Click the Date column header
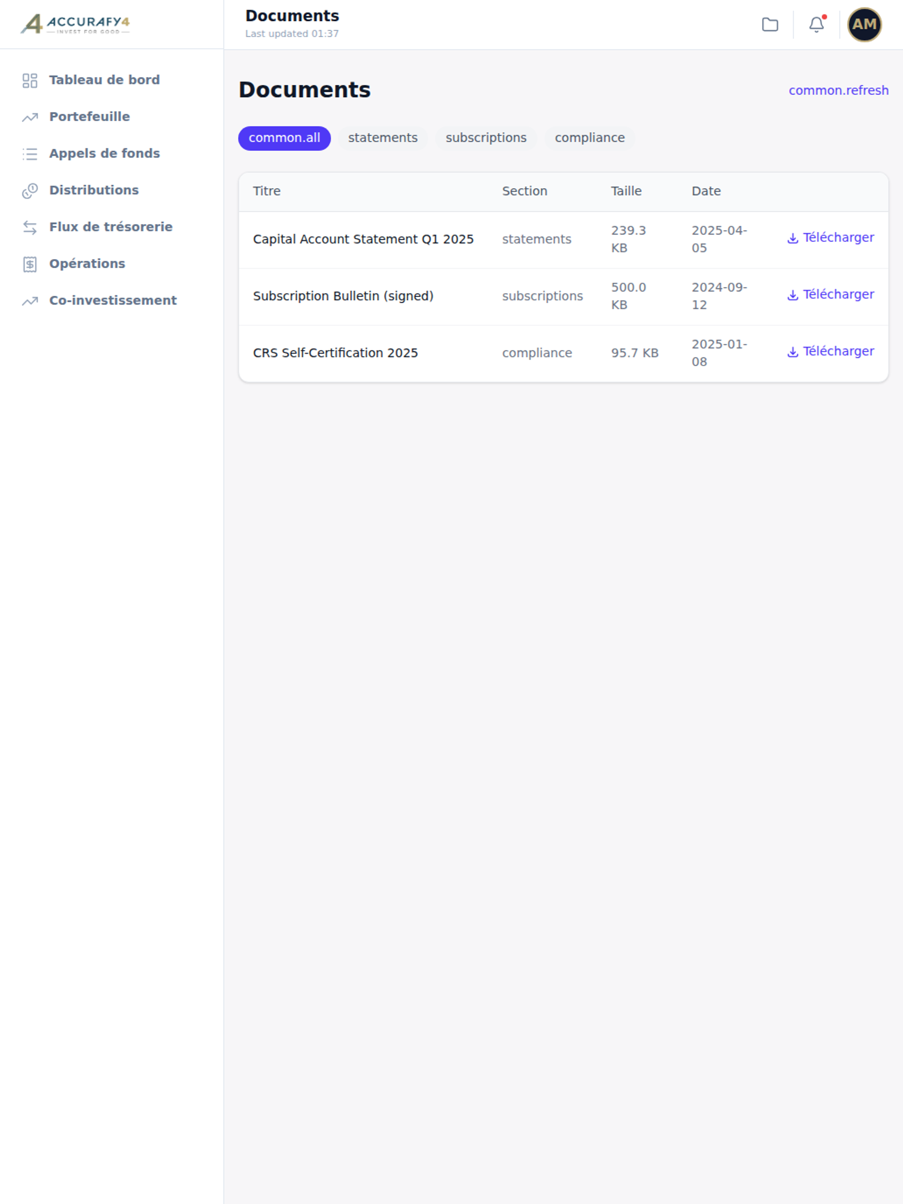Image resolution: width=903 pixels, height=1204 pixels. tap(706, 191)
